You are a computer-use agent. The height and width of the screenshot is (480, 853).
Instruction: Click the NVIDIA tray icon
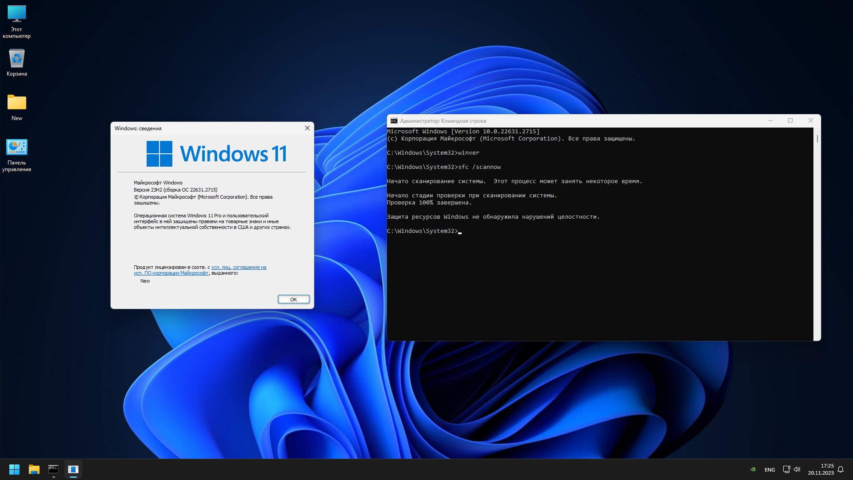(753, 469)
